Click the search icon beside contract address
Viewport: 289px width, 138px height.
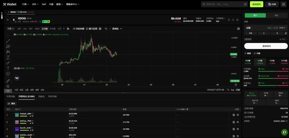coord(40,21)
